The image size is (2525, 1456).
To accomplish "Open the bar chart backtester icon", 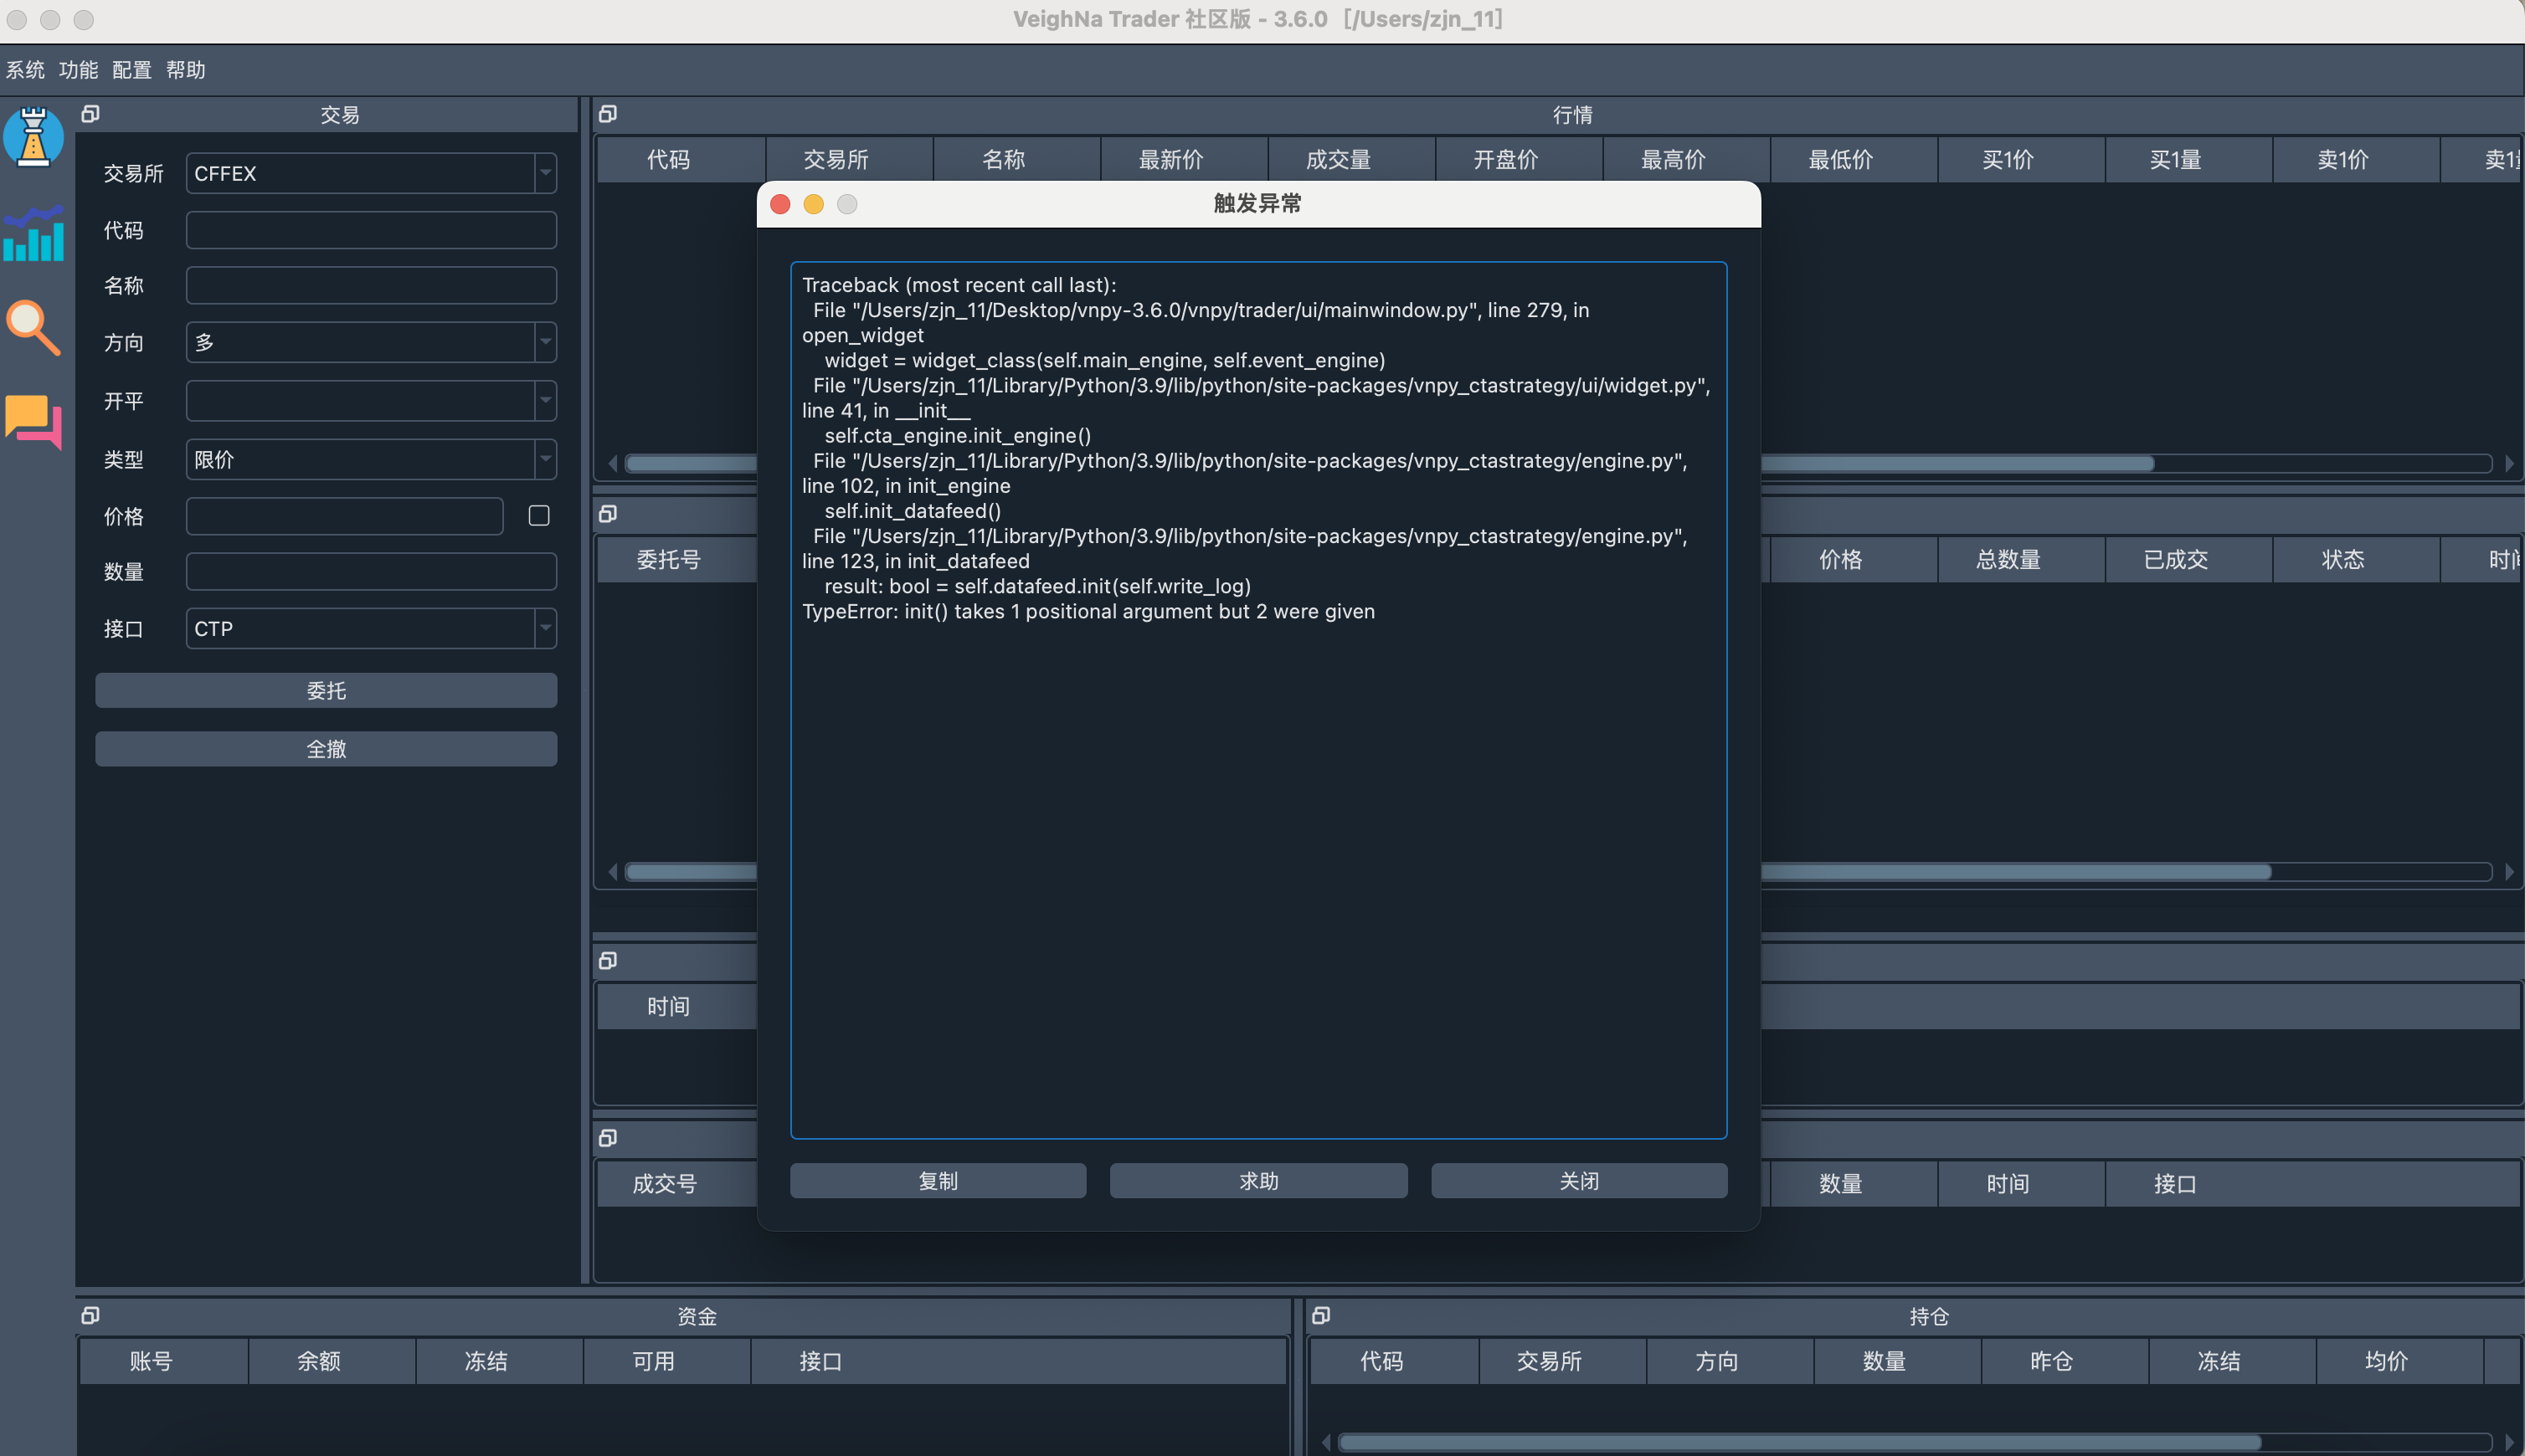I will click(33, 233).
